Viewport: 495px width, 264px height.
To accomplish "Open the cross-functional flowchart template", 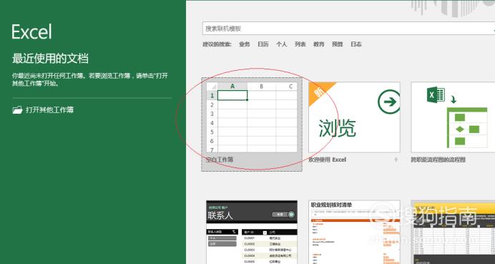I will [x=453, y=117].
